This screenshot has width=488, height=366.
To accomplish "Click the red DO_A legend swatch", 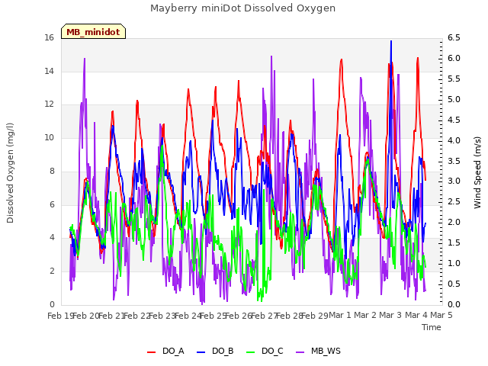I will click(x=151, y=352).
